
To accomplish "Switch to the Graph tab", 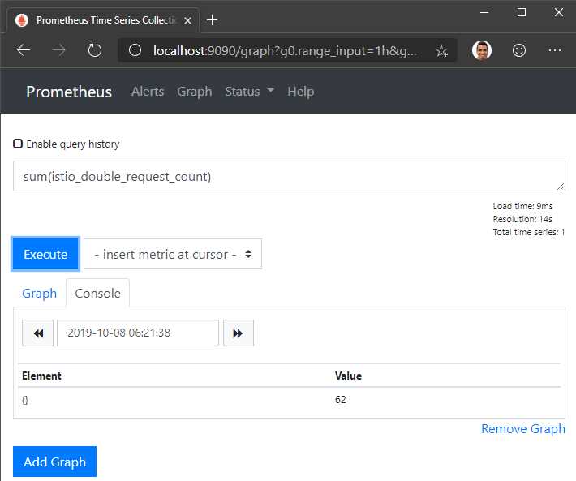I will (39, 294).
